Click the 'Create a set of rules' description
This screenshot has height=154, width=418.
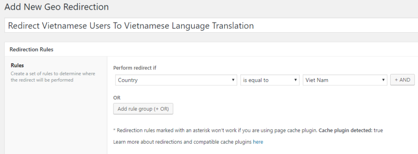(53, 77)
